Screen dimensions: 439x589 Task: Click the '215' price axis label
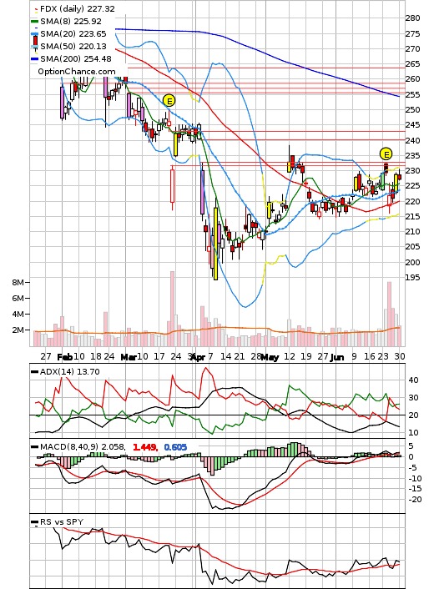(x=412, y=217)
